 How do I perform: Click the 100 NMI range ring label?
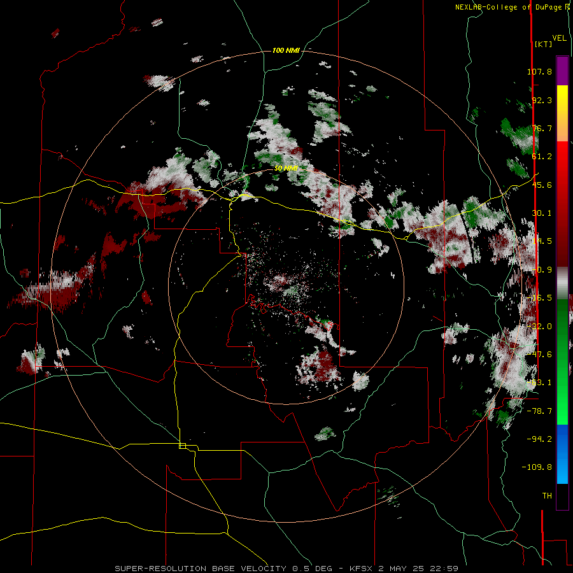(286, 50)
